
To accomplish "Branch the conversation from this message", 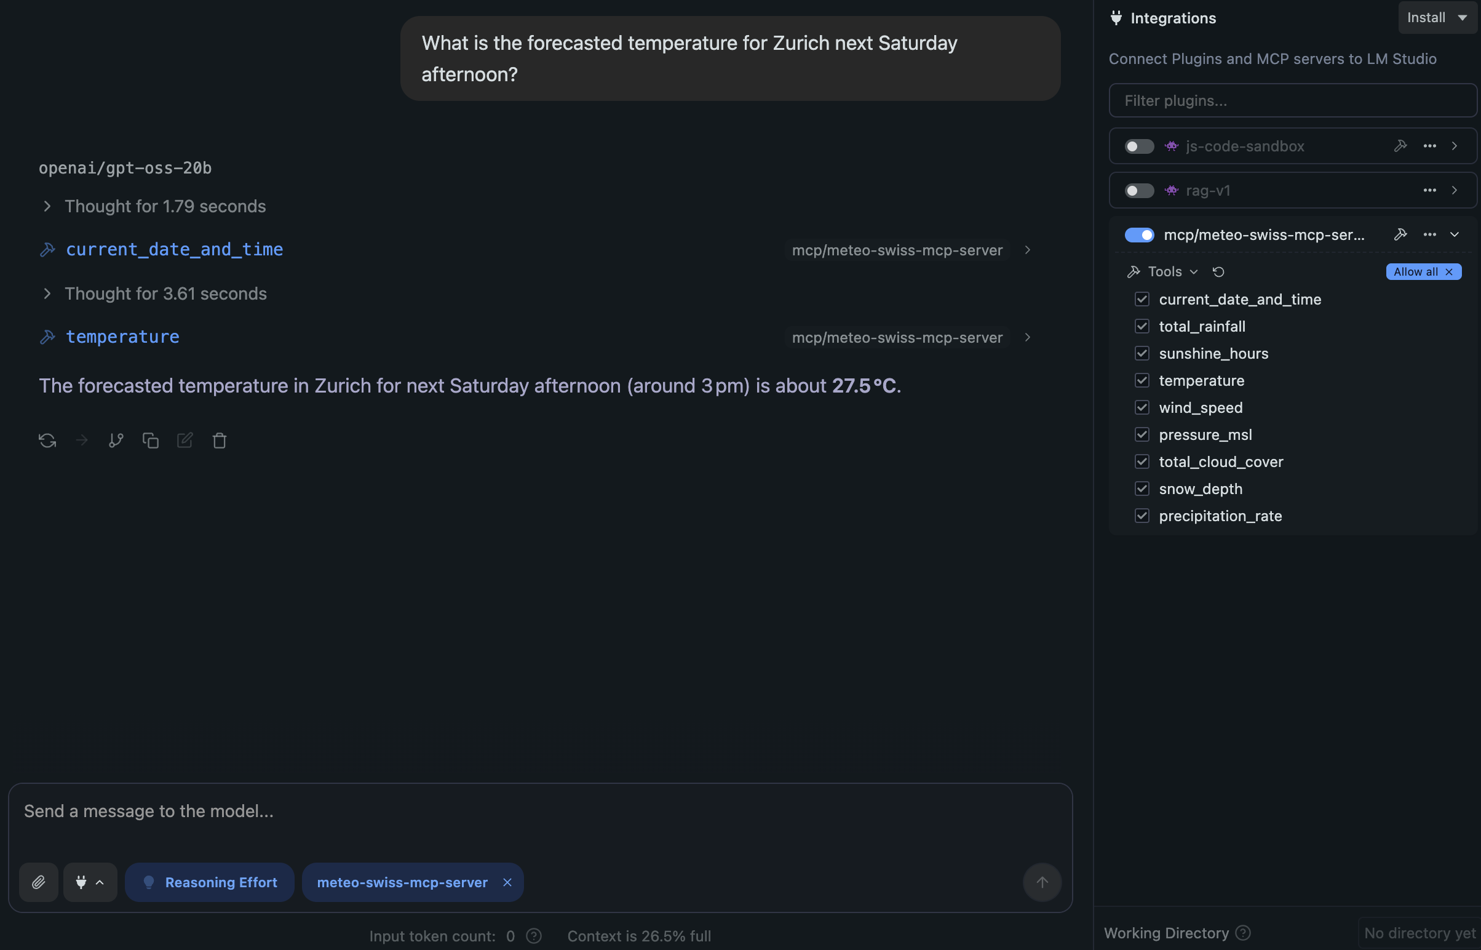I will [116, 441].
